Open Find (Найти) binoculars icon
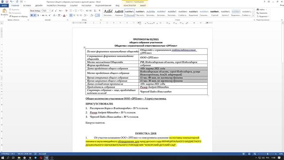This screenshot has height=160, width=284. click(258, 9)
